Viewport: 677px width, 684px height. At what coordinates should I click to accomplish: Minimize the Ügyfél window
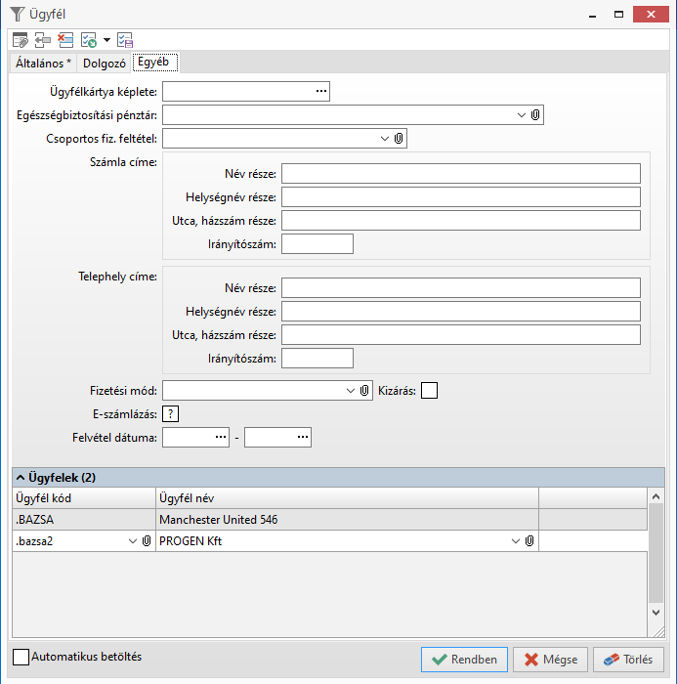(x=592, y=15)
